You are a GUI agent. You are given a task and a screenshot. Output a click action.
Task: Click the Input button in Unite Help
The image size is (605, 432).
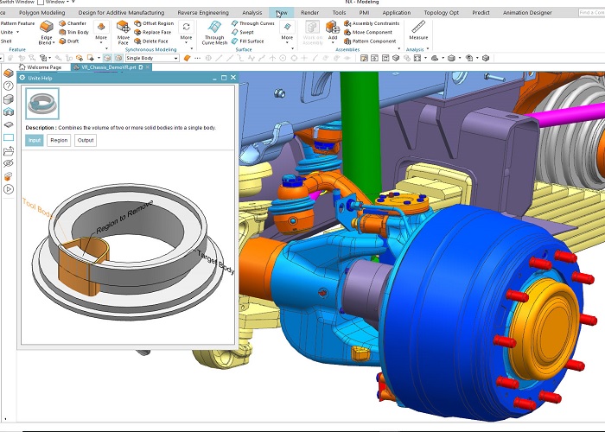point(34,140)
